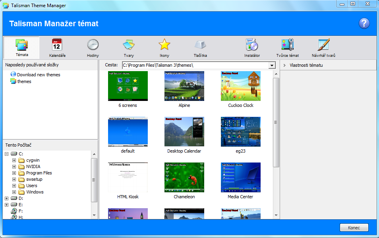Viewport: 379px width, 238px height.
Task: Expand the Vlastnosti tématu panel chevron
Action: point(284,65)
